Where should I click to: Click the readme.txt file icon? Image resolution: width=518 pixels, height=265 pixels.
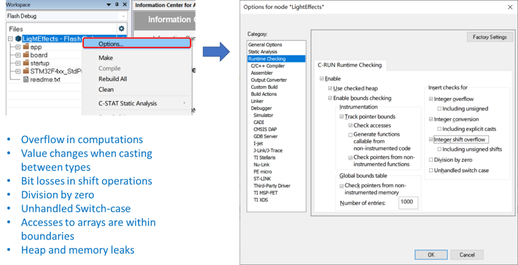(26, 80)
